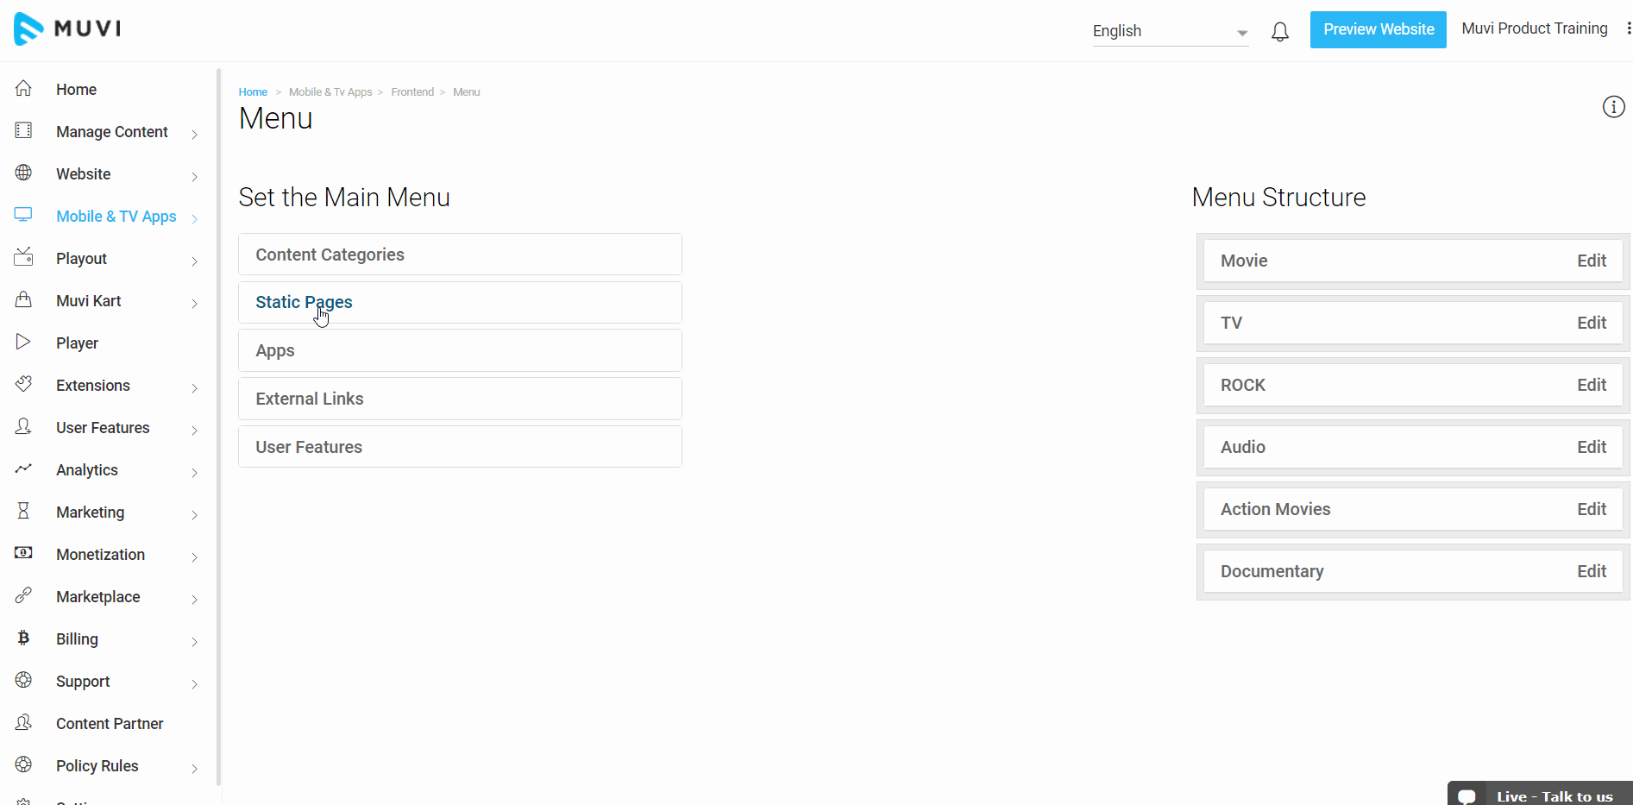This screenshot has height=805, width=1633.
Task: Click the Website globe icon
Action: pos(23,173)
